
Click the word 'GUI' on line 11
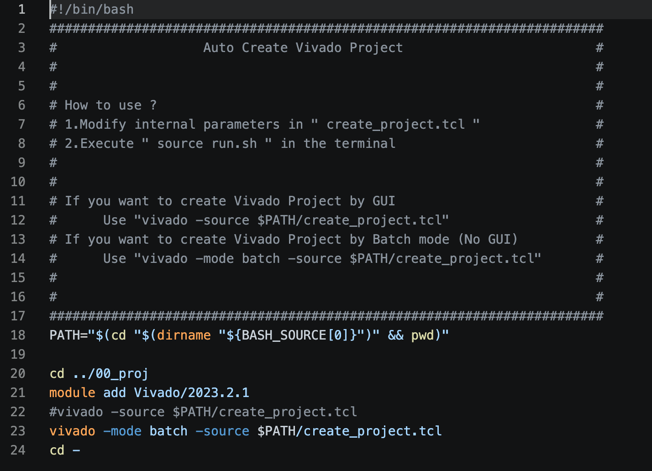click(x=384, y=201)
